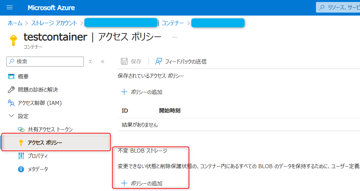Click the IAM people icon
Viewport: 360px width, 191px height.
pyautogui.click(x=11, y=103)
